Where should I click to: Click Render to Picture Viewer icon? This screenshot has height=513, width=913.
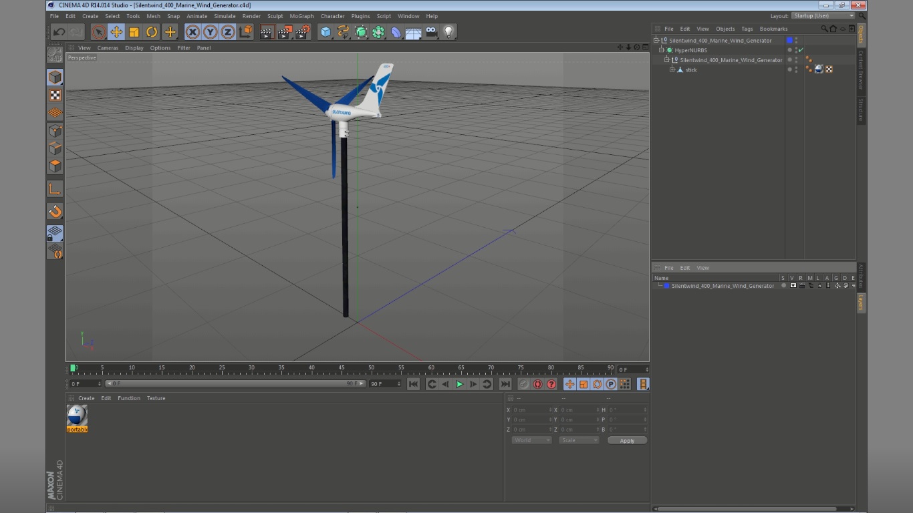pyautogui.click(x=285, y=31)
